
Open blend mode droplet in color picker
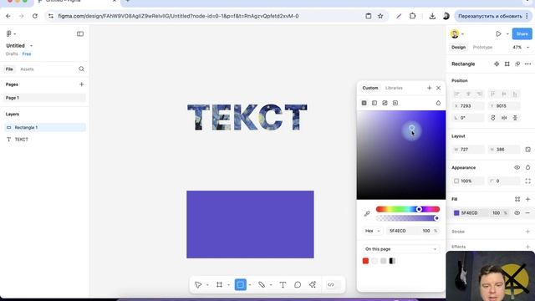click(x=438, y=103)
